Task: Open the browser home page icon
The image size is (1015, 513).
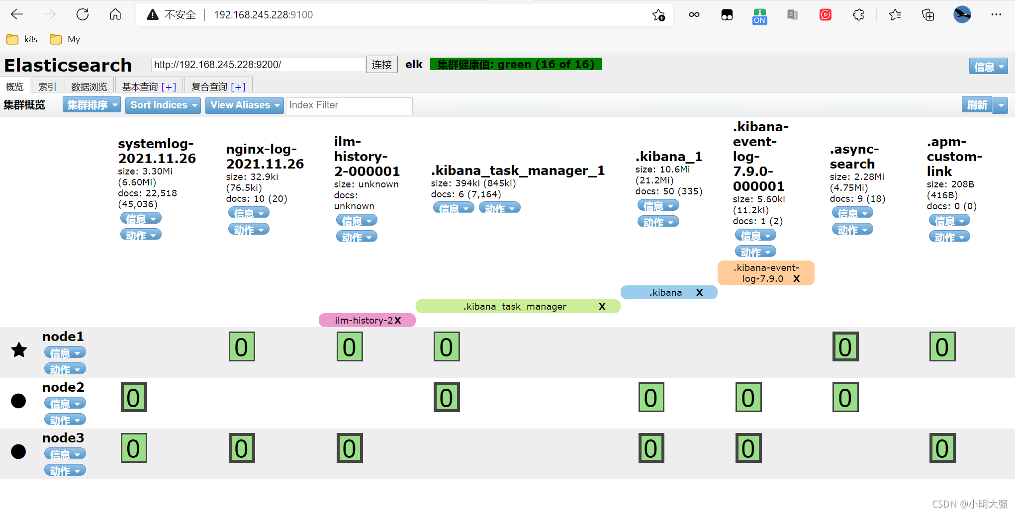Action: (x=115, y=14)
